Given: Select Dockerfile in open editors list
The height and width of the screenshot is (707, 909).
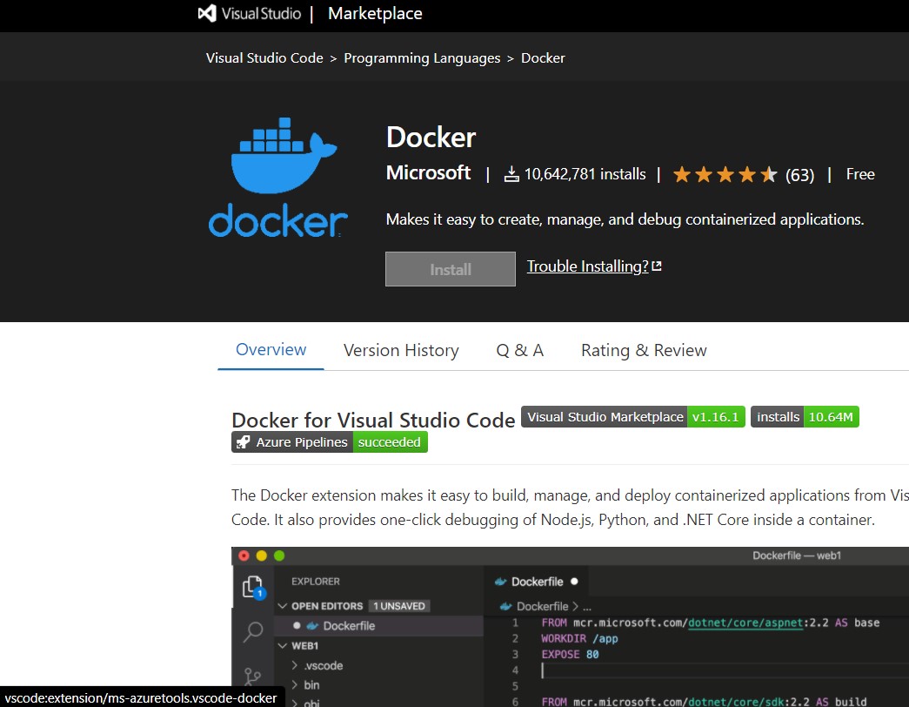Looking at the screenshot, I should click(380, 626).
